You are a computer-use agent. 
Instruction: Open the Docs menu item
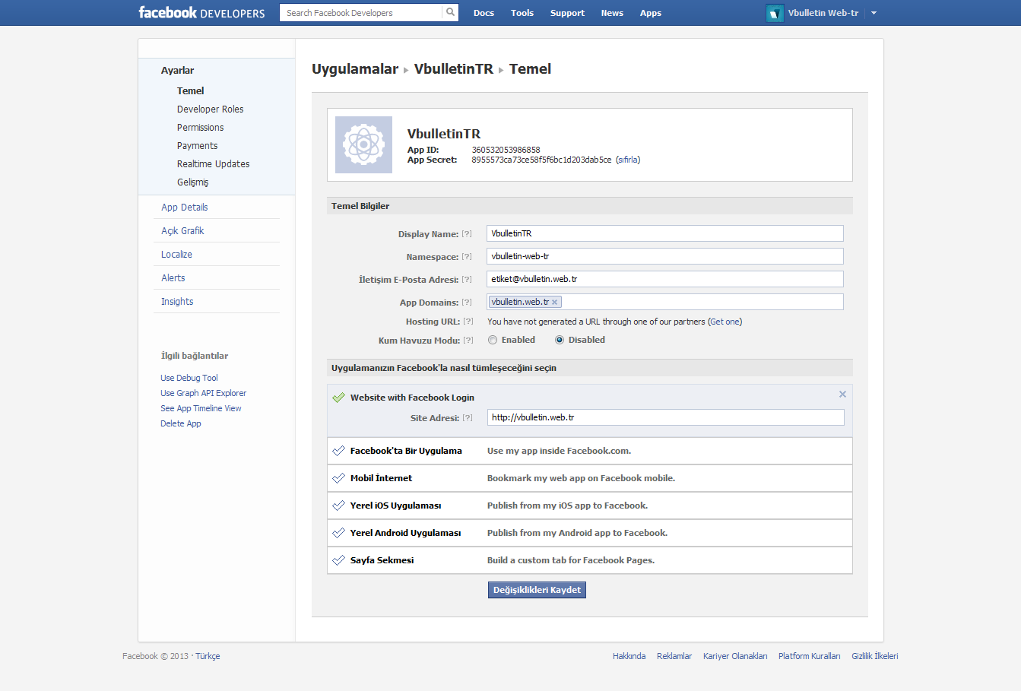tap(484, 13)
